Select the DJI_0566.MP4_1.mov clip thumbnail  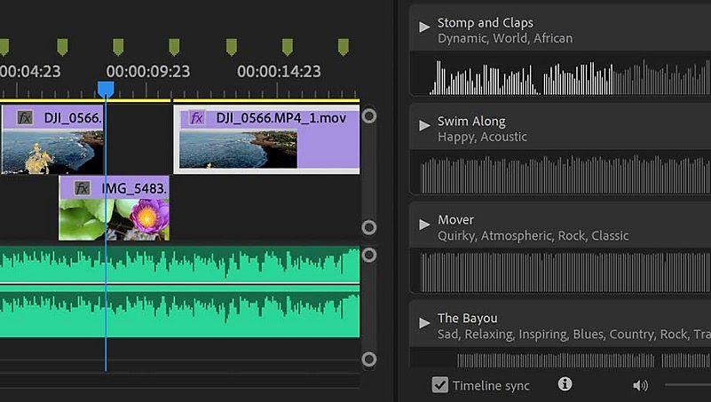(x=238, y=149)
